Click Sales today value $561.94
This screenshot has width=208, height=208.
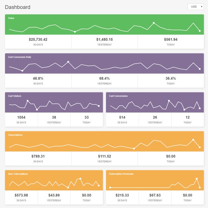171,39
